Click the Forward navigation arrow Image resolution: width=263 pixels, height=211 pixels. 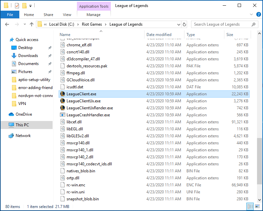click(17, 24)
